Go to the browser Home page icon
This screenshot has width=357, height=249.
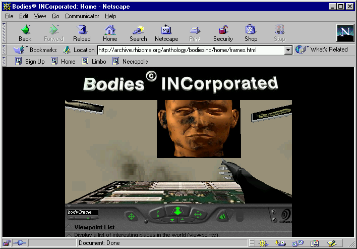[x=110, y=30]
